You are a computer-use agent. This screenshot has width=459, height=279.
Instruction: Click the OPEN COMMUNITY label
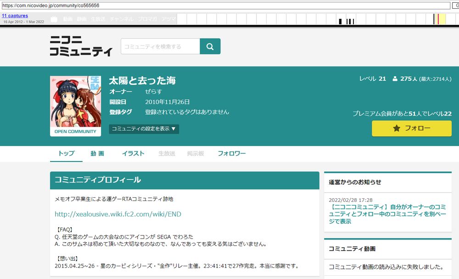click(x=75, y=132)
